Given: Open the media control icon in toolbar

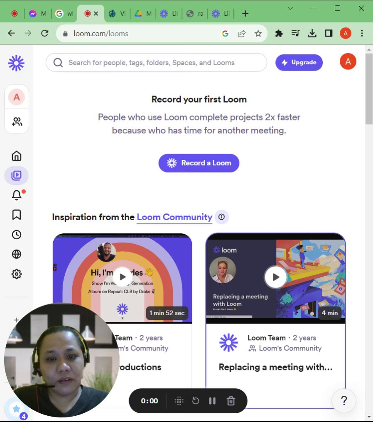Looking at the screenshot, I should click(x=295, y=33).
